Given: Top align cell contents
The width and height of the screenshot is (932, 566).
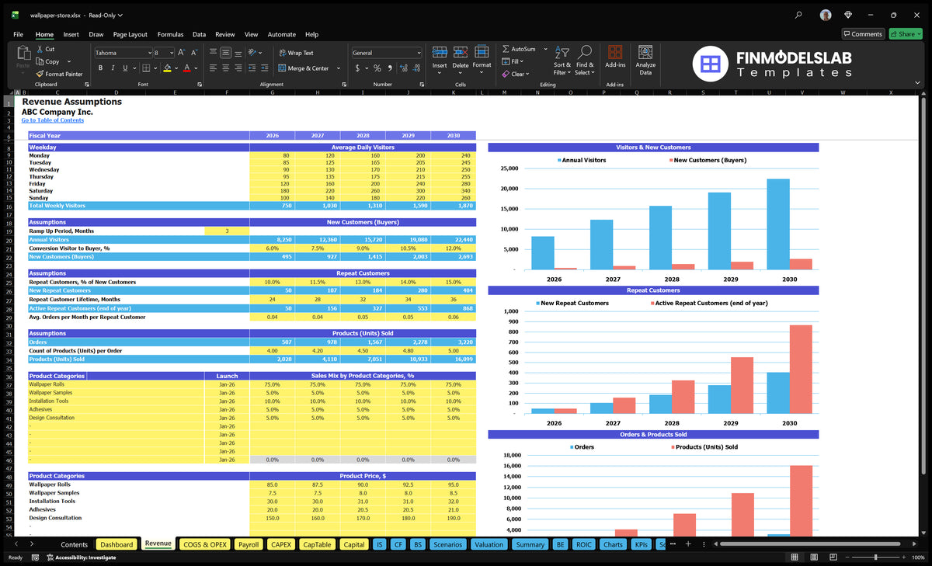Looking at the screenshot, I should 213,53.
